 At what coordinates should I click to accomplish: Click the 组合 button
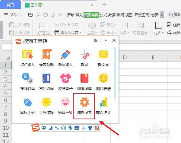174,25
